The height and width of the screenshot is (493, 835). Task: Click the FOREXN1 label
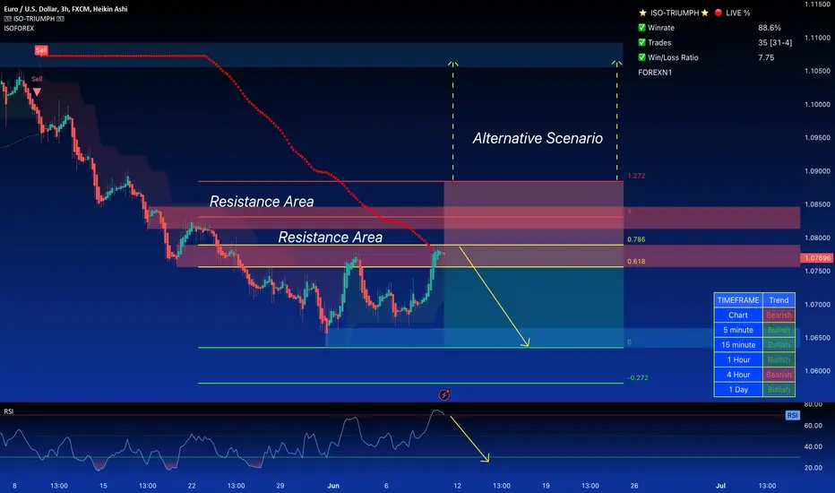pyautogui.click(x=655, y=73)
